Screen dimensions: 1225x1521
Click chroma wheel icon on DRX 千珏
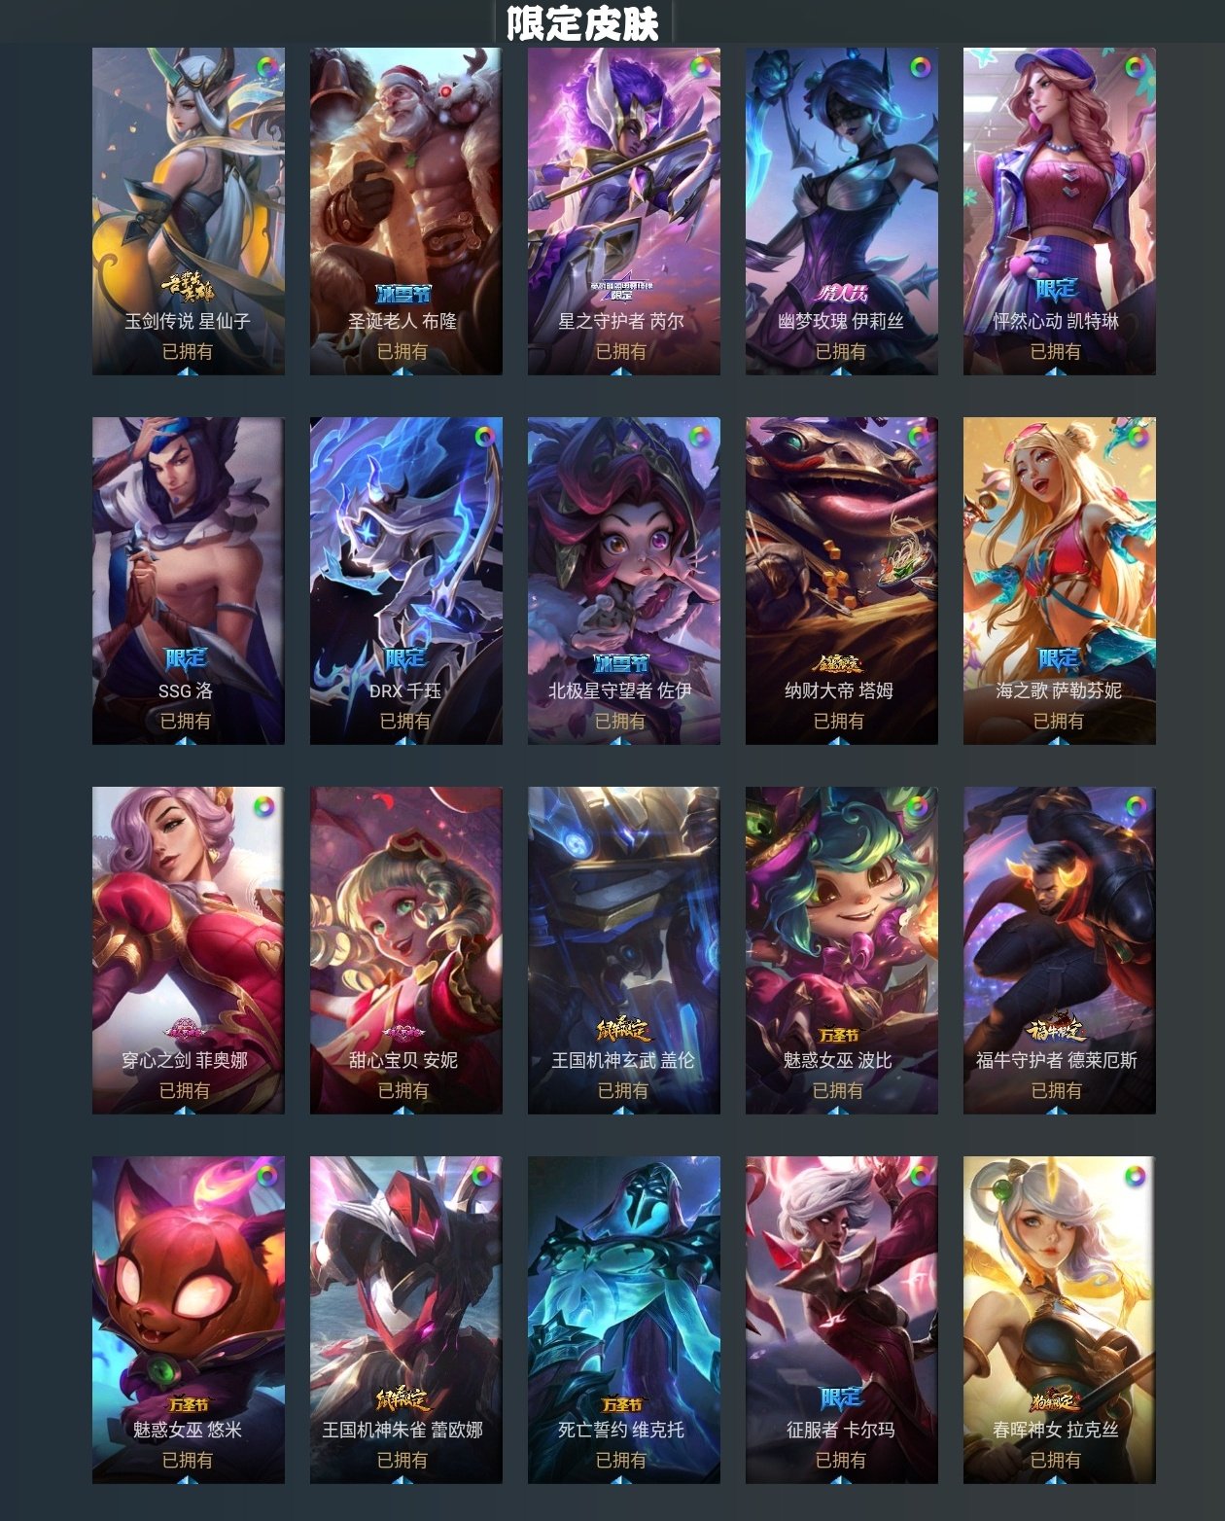pyautogui.click(x=483, y=438)
